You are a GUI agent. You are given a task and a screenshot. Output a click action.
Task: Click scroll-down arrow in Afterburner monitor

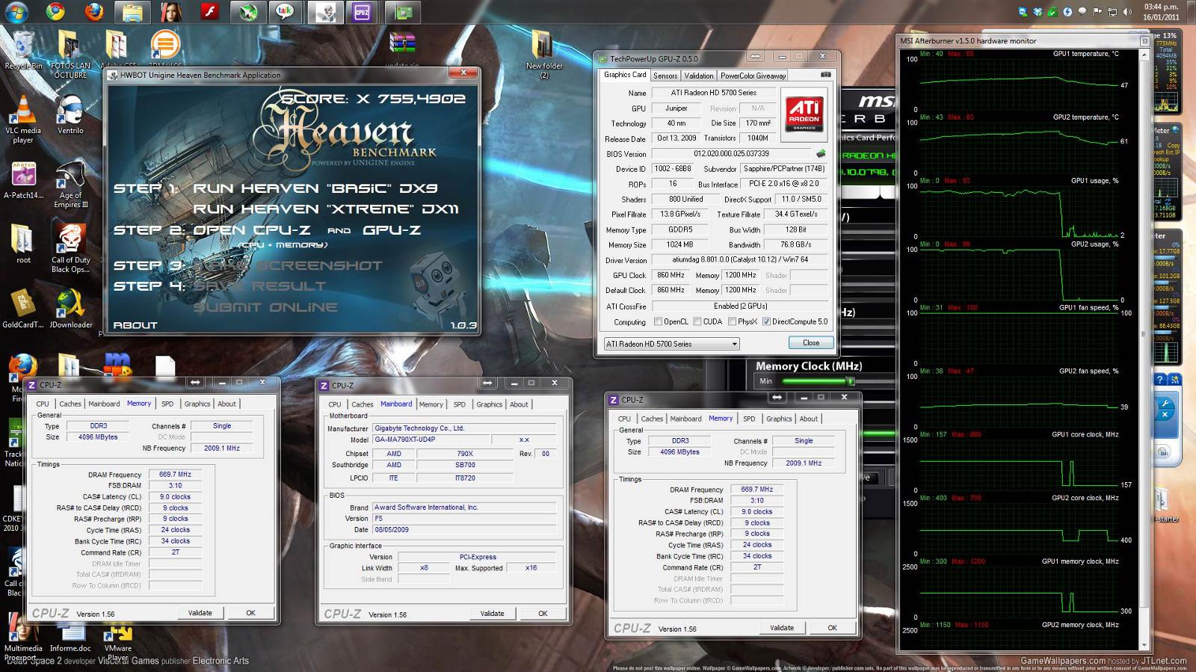[x=1144, y=645]
